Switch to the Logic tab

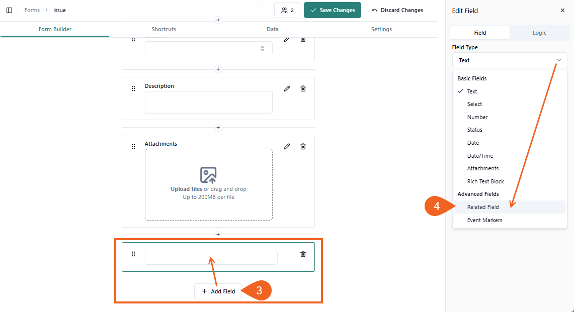pyautogui.click(x=539, y=33)
